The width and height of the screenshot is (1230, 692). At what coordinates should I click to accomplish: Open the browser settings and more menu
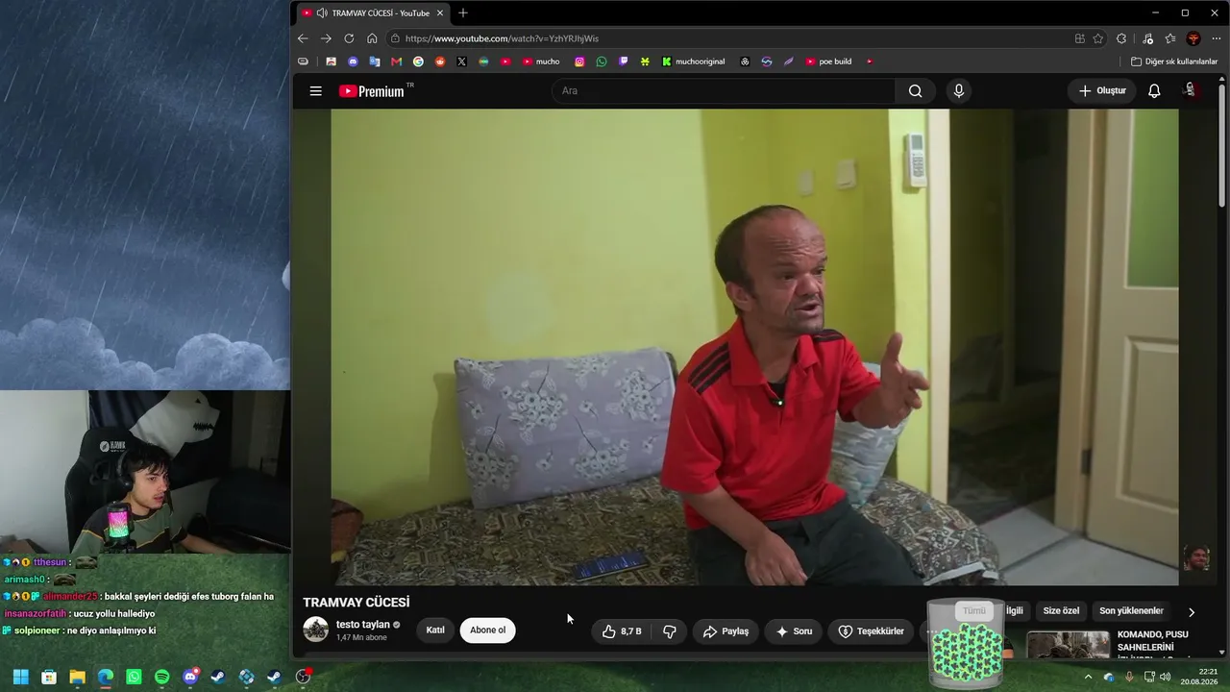pos(1217,38)
